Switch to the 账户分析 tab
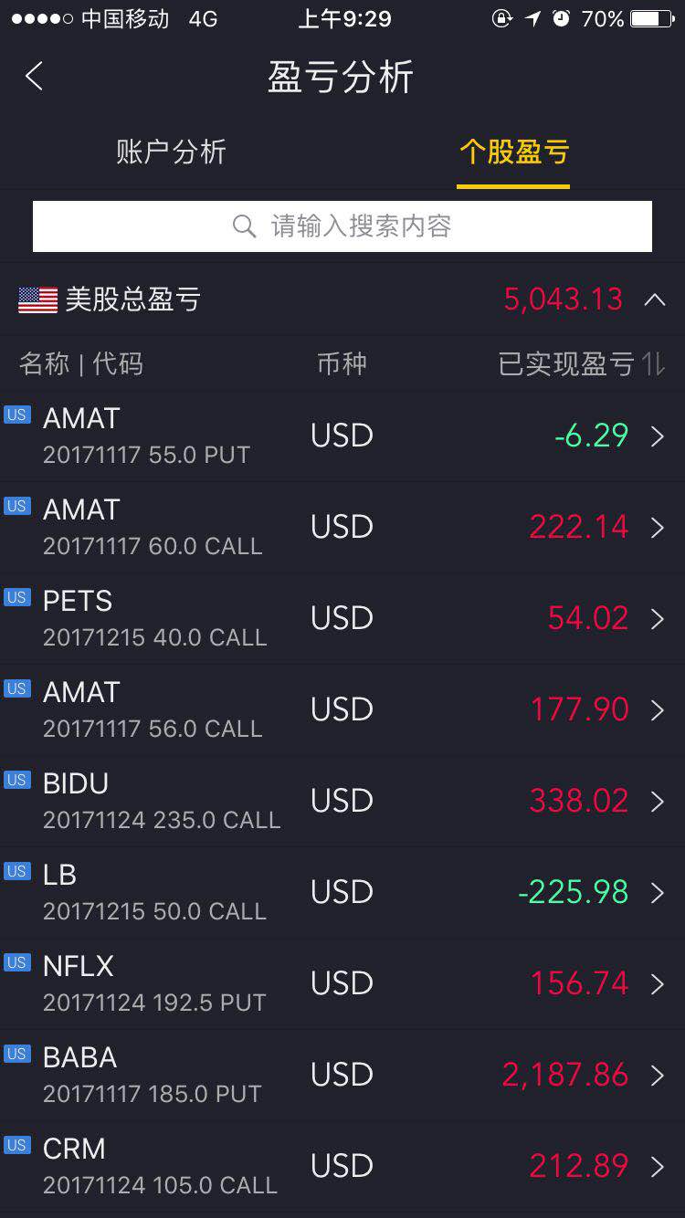The height and width of the screenshot is (1218, 685). tap(171, 152)
